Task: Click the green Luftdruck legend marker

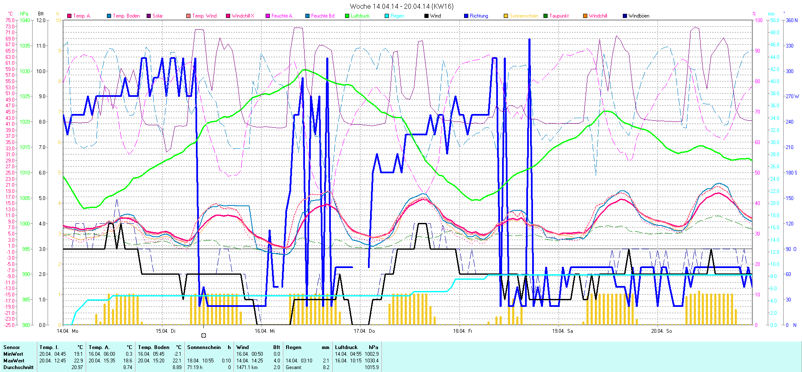Action: 347,16
